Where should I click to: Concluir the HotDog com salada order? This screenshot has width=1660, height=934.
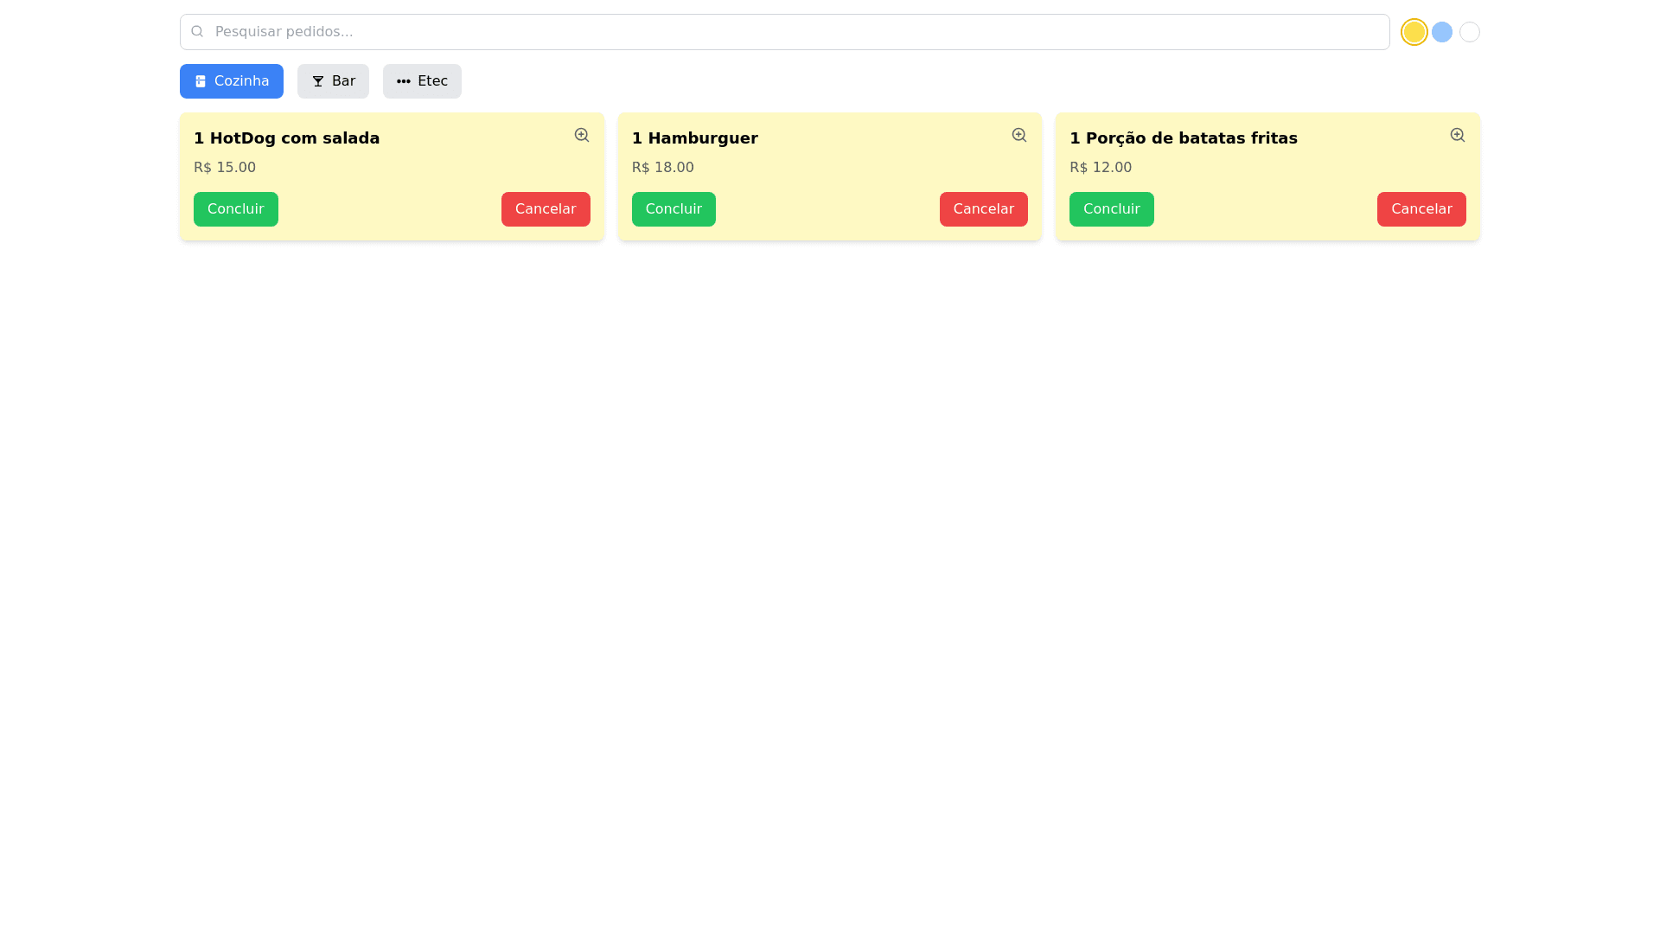(235, 209)
